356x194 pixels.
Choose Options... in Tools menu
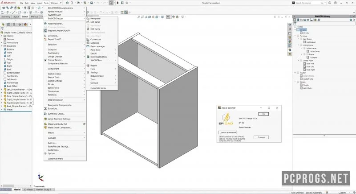click(52, 153)
